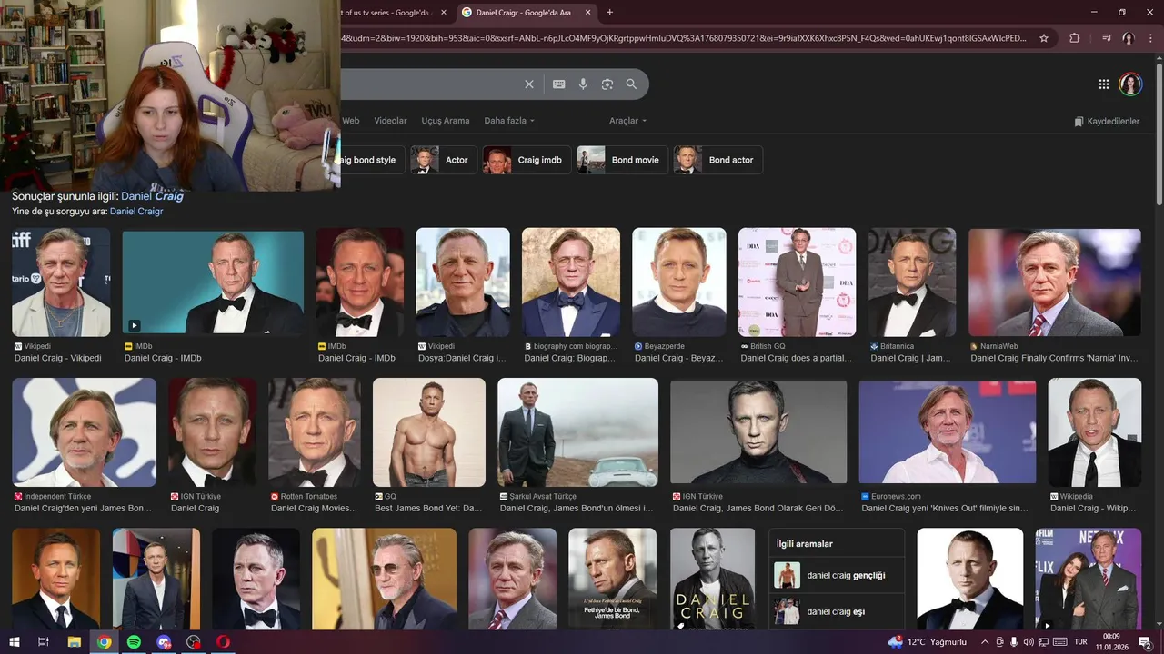Open Discord from the taskbar
The width and height of the screenshot is (1164, 654).
pos(164,642)
